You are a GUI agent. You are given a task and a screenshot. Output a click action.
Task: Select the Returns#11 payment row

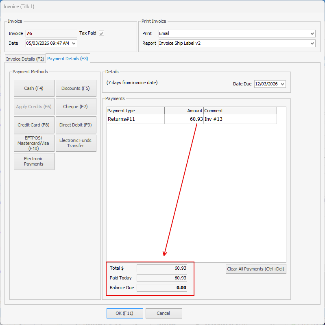pyautogui.click(x=192, y=119)
